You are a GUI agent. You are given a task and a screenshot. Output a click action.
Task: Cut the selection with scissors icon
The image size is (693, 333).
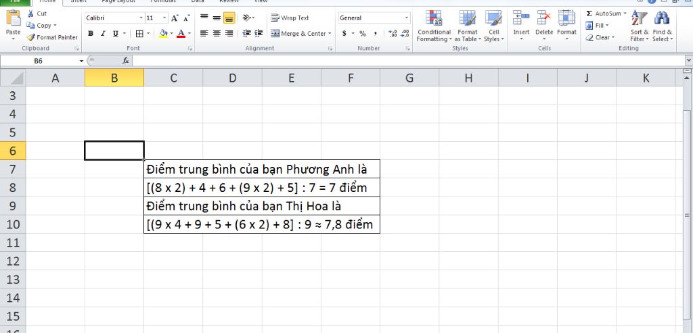tap(30, 14)
